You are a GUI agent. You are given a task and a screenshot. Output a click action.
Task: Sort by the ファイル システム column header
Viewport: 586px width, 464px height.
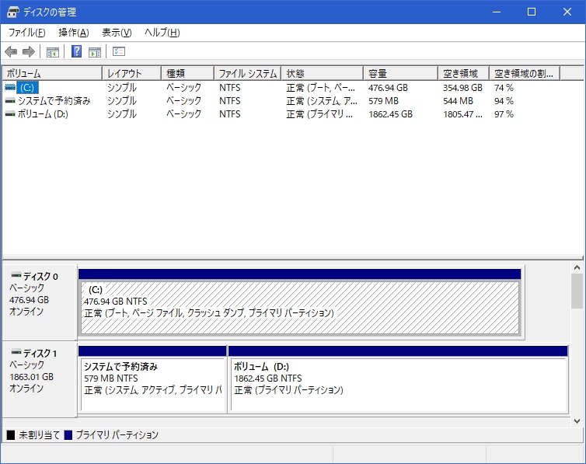click(248, 73)
